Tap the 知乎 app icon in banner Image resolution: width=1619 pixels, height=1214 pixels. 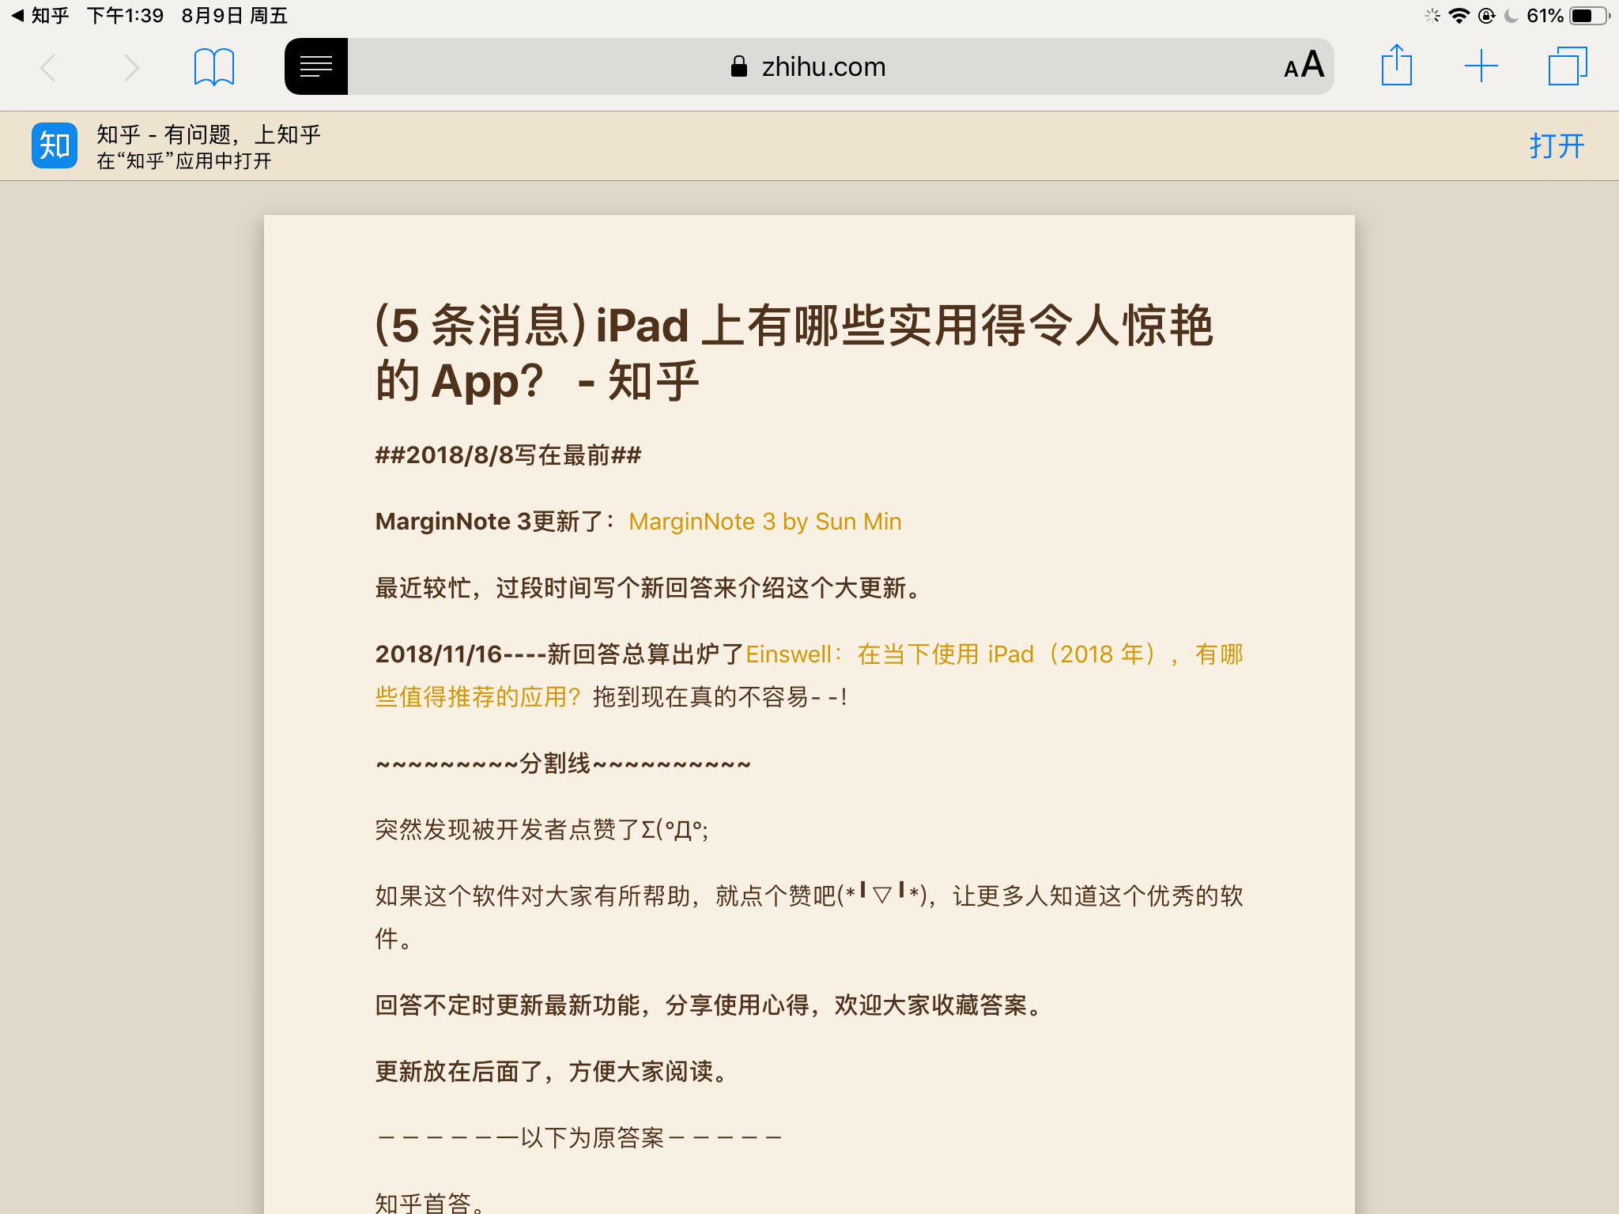(55, 145)
